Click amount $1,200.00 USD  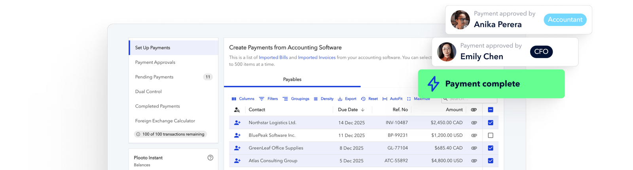447,135
